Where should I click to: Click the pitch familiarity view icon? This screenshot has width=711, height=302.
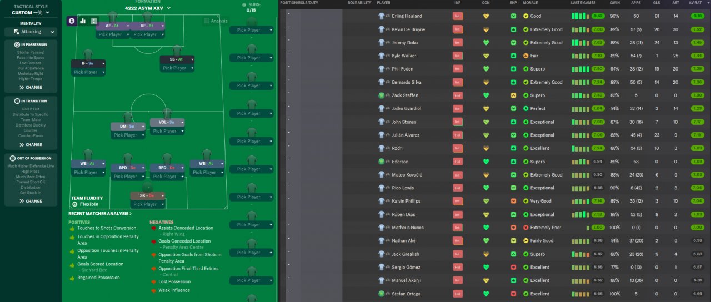coord(94,21)
